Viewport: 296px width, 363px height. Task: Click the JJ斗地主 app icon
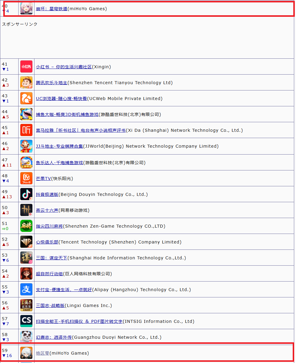26,146
